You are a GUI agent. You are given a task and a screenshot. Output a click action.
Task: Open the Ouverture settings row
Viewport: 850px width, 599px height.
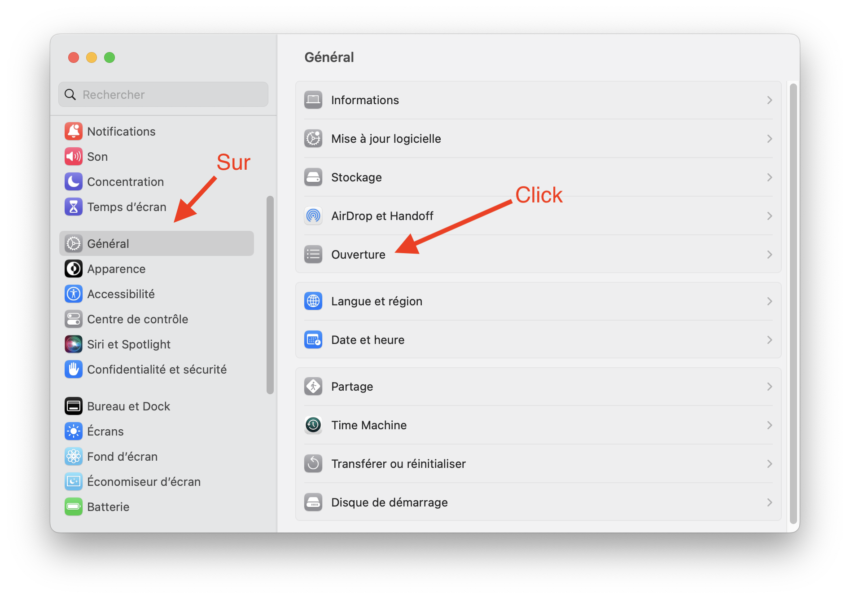tap(538, 254)
